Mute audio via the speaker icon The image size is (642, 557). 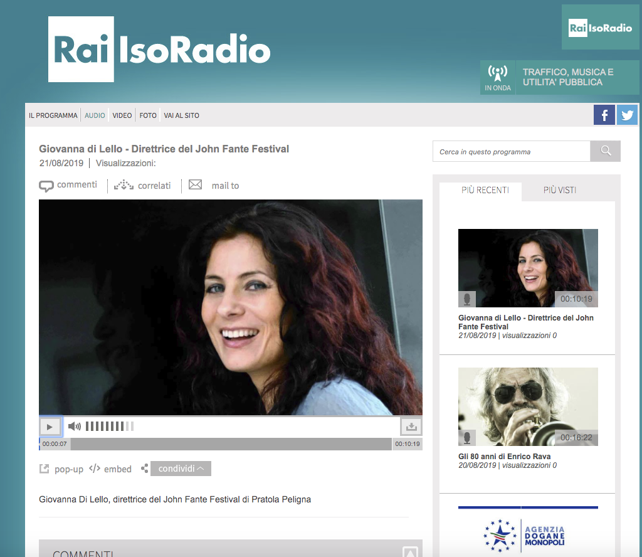pyautogui.click(x=74, y=427)
